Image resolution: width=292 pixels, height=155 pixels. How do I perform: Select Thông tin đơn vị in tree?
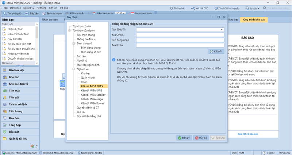pos(86,39)
